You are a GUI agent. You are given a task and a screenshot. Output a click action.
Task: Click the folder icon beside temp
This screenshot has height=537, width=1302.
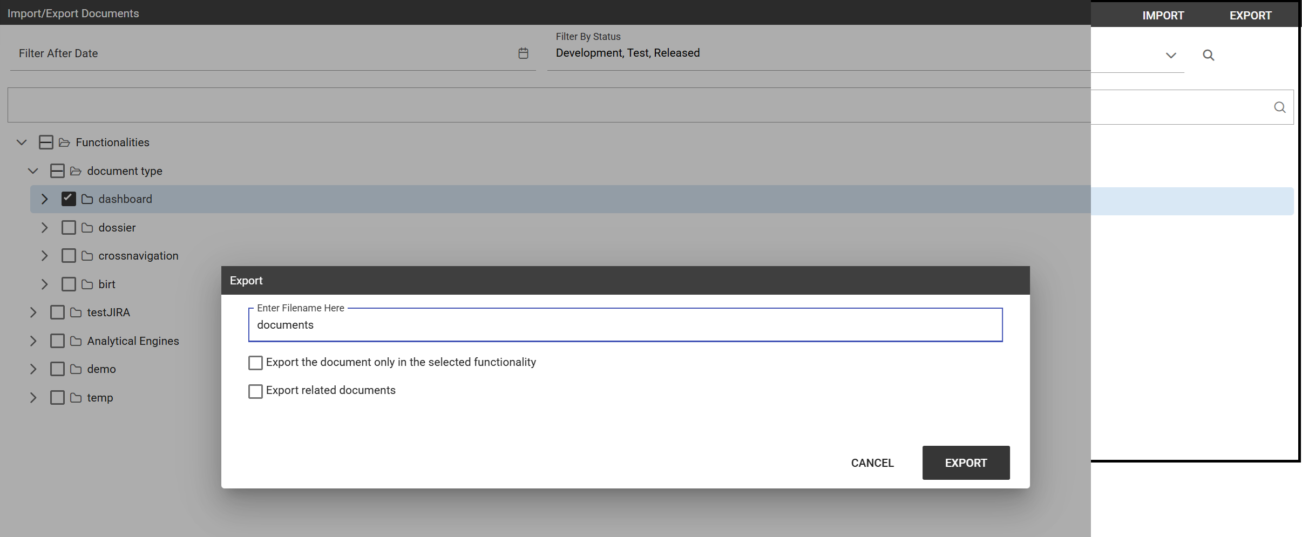click(76, 398)
